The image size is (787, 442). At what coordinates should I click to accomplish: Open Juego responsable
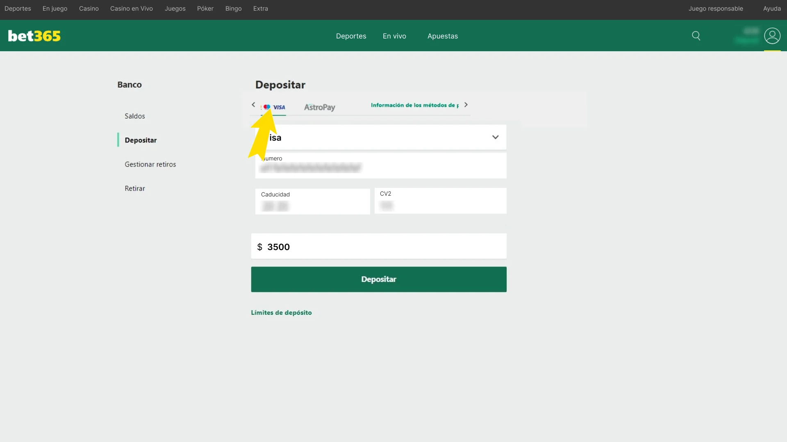716,8
